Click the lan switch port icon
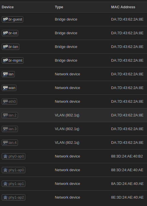Viewport: 147px width, 206px height. pyautogui.click(x=5, y=74)
